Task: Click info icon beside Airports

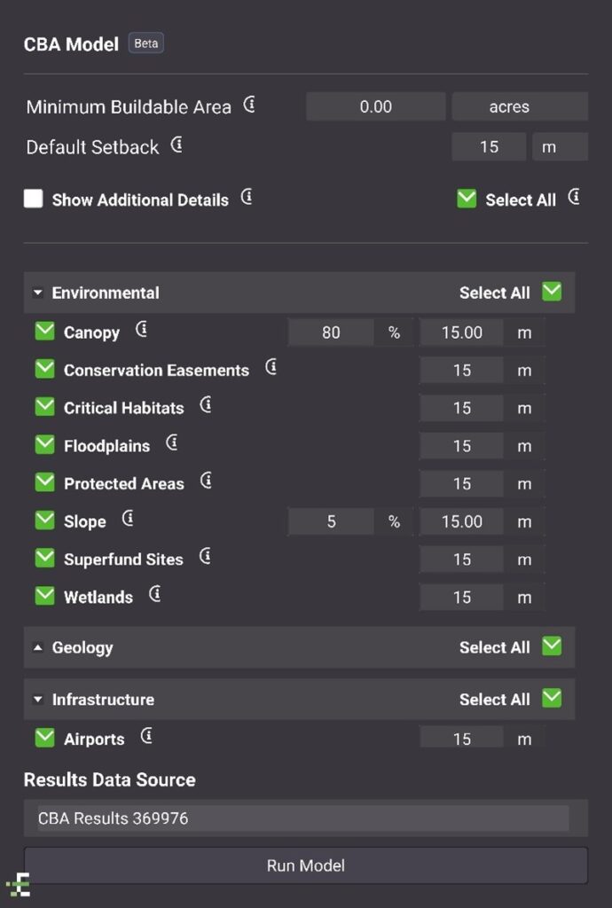Action: coord(146,736)
